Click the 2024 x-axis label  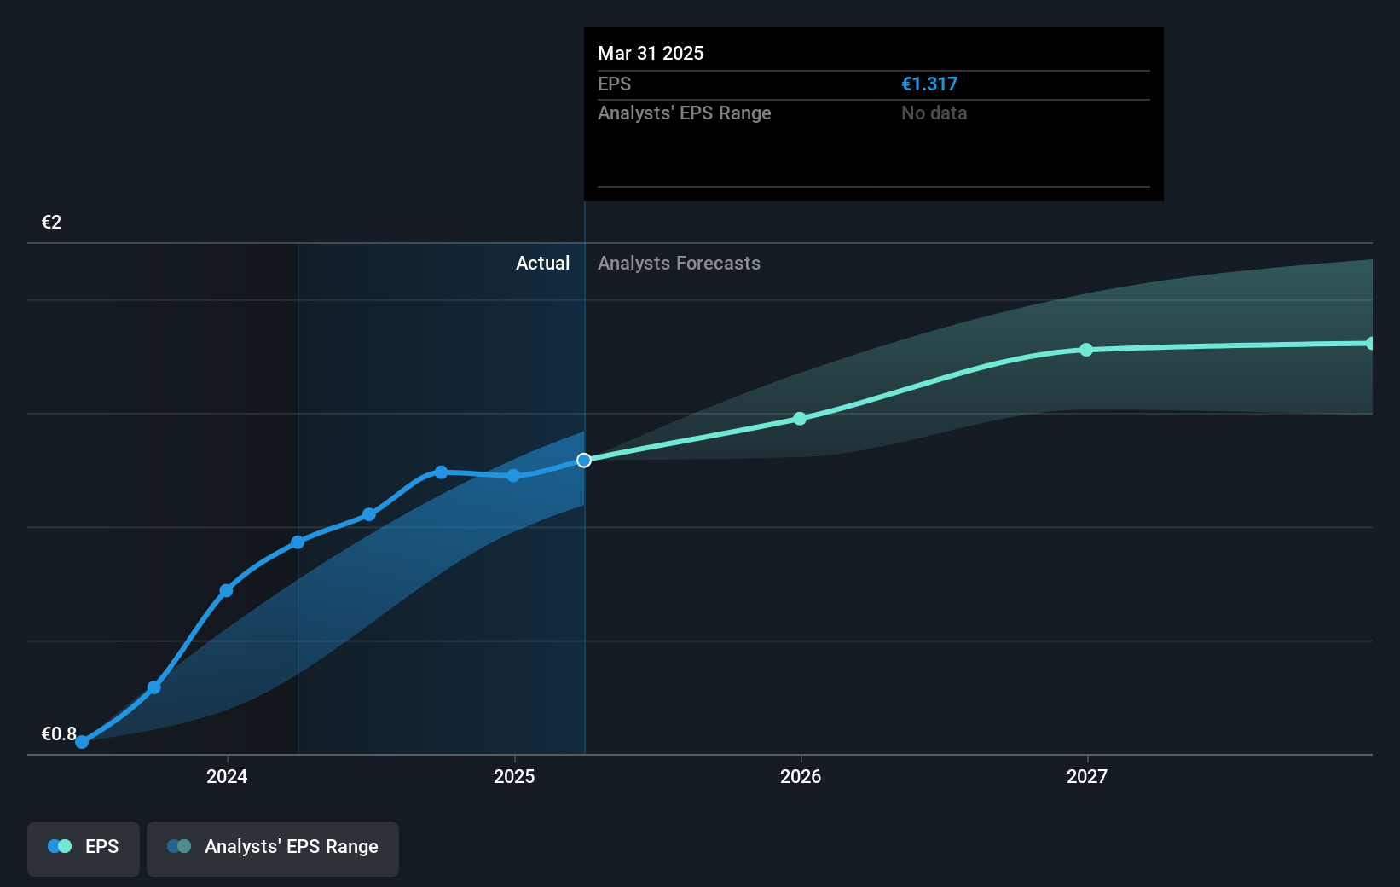227,776
